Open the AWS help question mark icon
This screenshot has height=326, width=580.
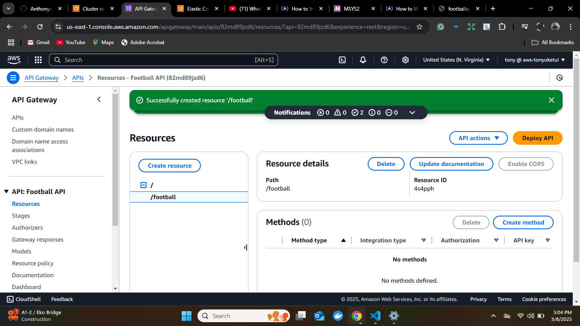pyautogui.click(x=384, y=60)
